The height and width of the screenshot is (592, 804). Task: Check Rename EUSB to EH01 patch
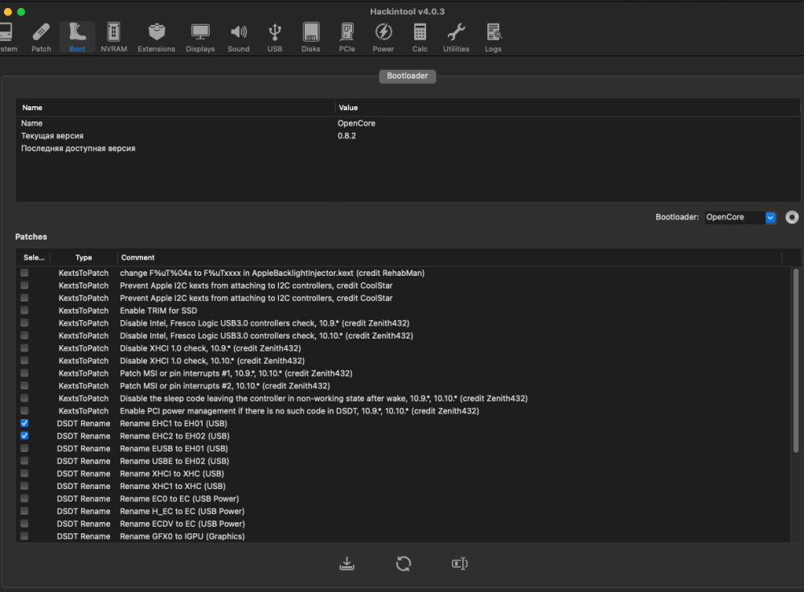(24, 448)
